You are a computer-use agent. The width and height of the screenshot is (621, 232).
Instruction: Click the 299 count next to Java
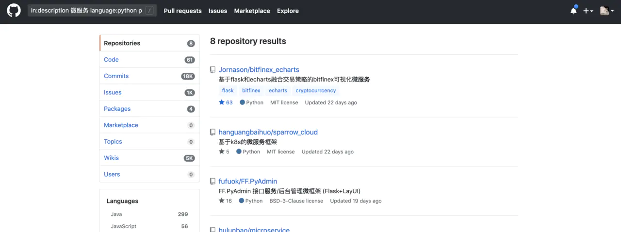coord(183,214)
